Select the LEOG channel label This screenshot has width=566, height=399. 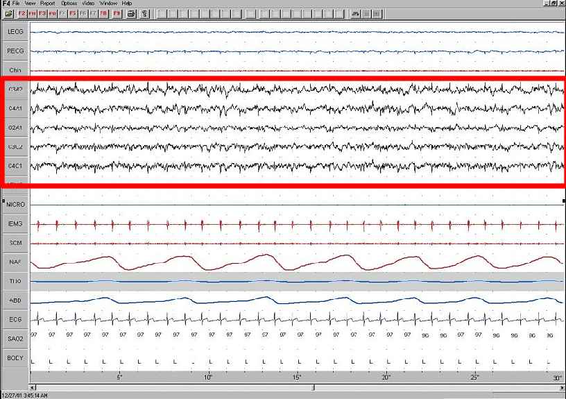tap(15, 32)
